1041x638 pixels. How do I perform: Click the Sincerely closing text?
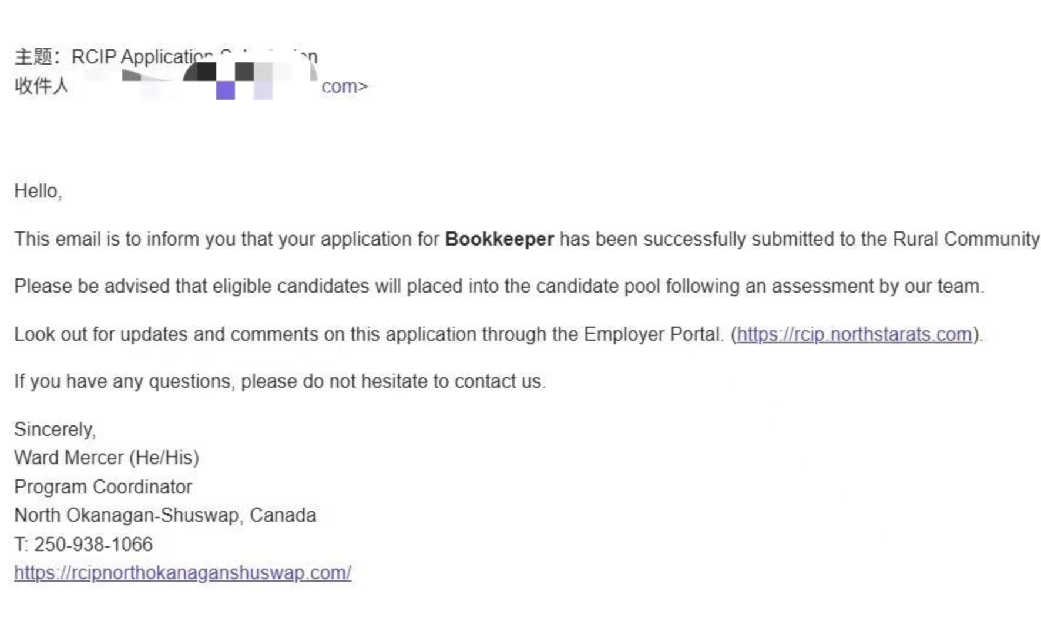55,429
